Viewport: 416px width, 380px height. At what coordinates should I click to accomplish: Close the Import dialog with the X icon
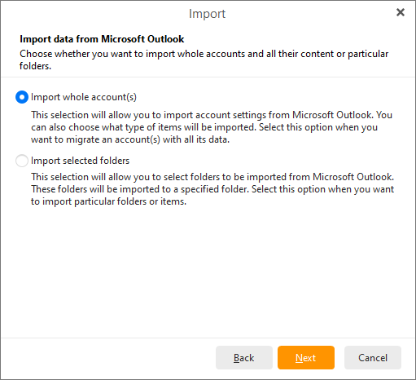(x=401, y=12)
